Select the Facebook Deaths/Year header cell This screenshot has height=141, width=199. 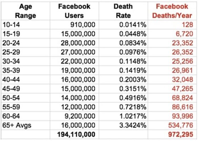(172, 11)
